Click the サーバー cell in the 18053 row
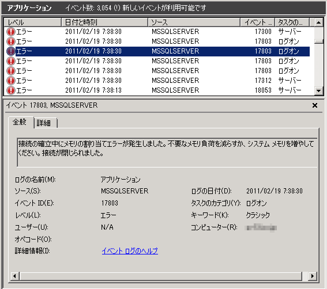This screenshot has width=327, height=289. point(290,90)
